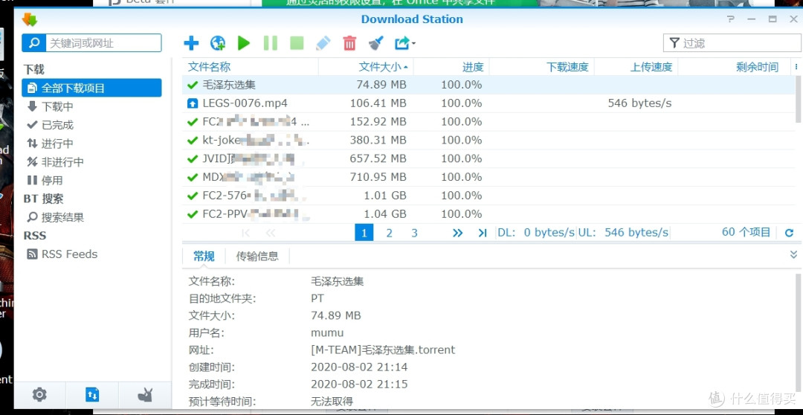Click the first page arrow

[x=246, y=233]
